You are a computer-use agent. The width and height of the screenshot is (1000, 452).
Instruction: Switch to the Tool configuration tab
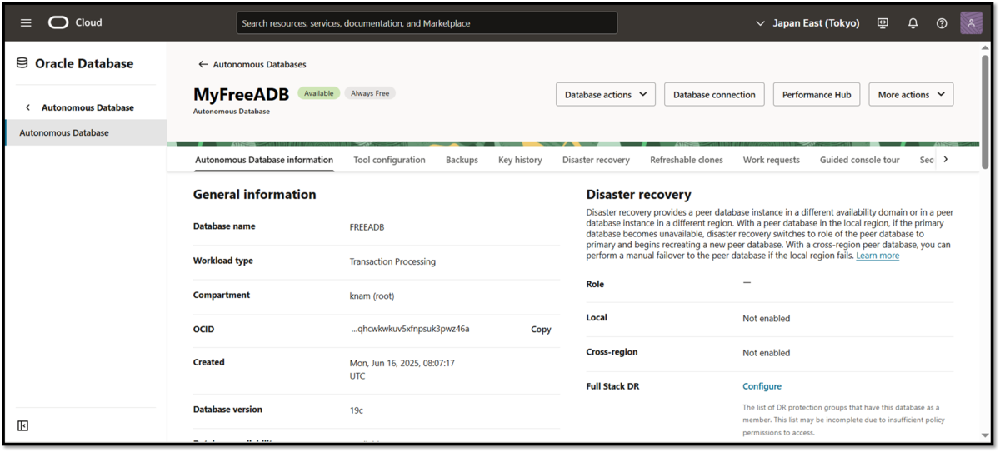pyautogui.click(x=389, y=160)
